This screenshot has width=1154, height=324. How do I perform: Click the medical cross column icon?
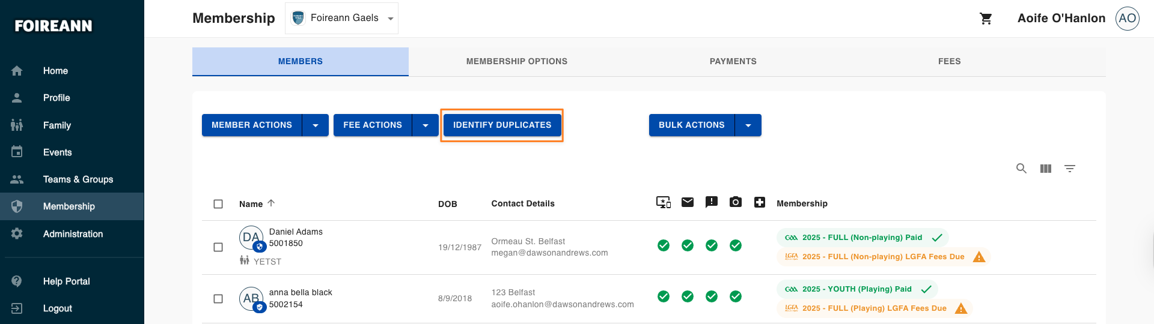pyautogui.click(x=760, y=202)
